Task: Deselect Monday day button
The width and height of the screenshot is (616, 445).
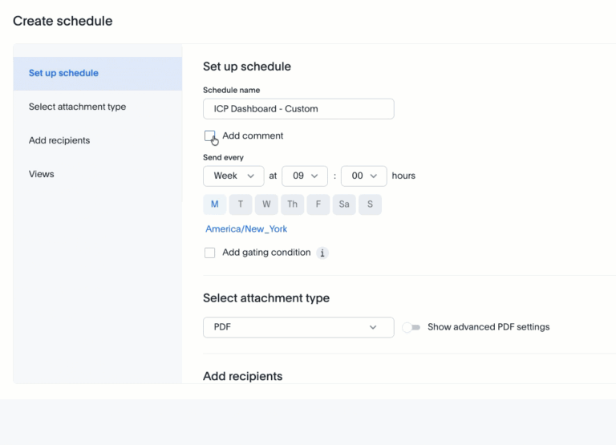Action: (215, 204)
